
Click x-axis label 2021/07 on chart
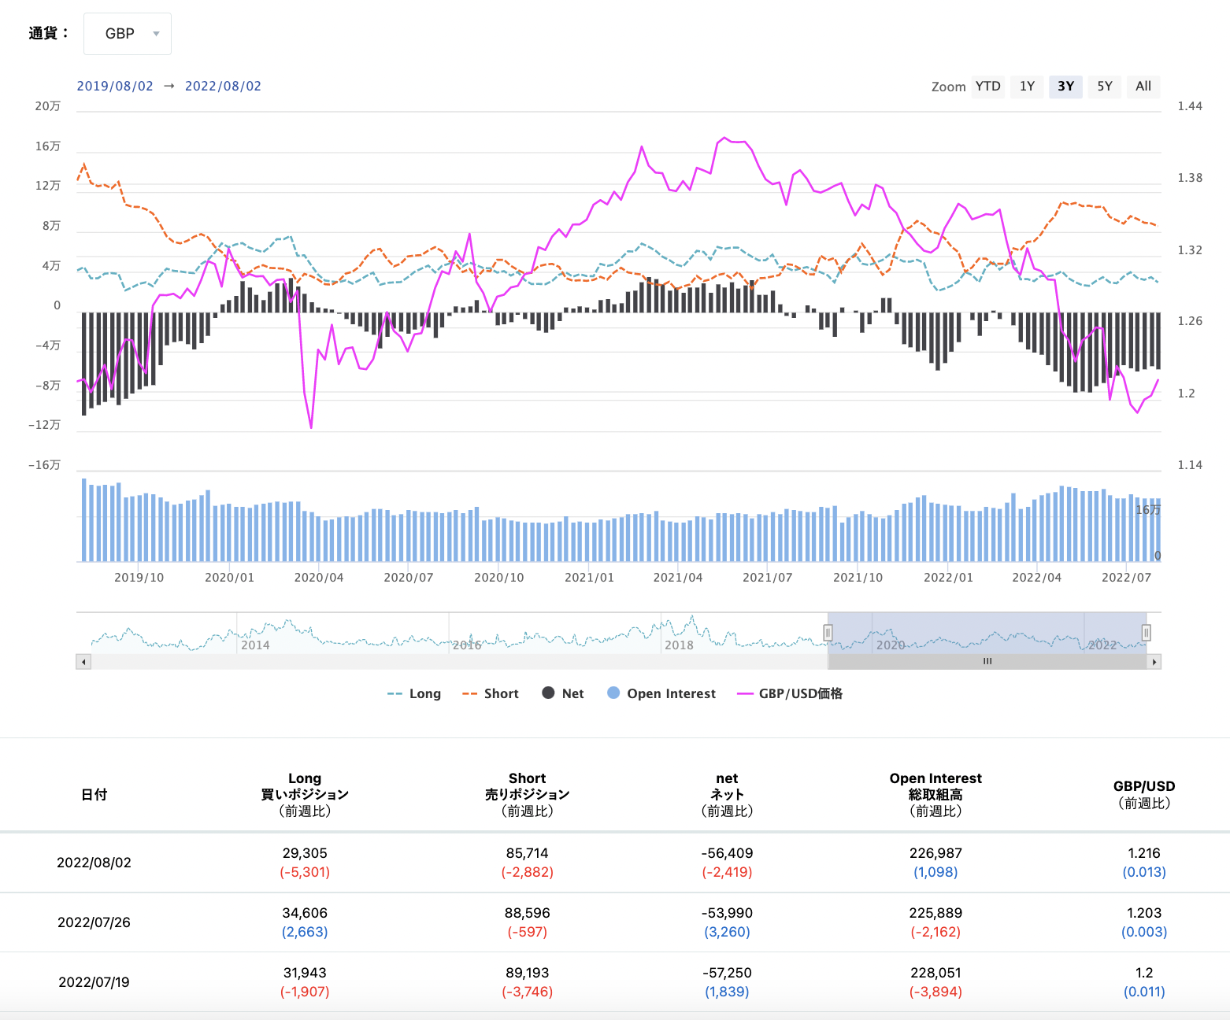click(x=768, y=578)
